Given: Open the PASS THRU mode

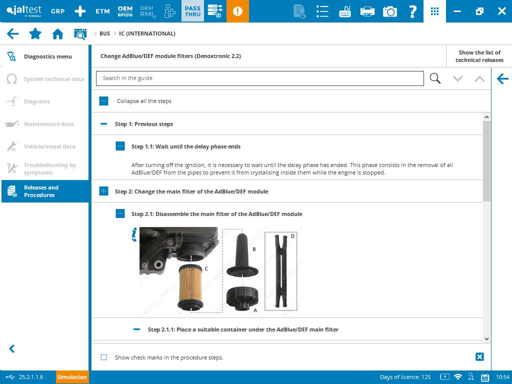Looking at the screenshot, I should coord(192,11).
